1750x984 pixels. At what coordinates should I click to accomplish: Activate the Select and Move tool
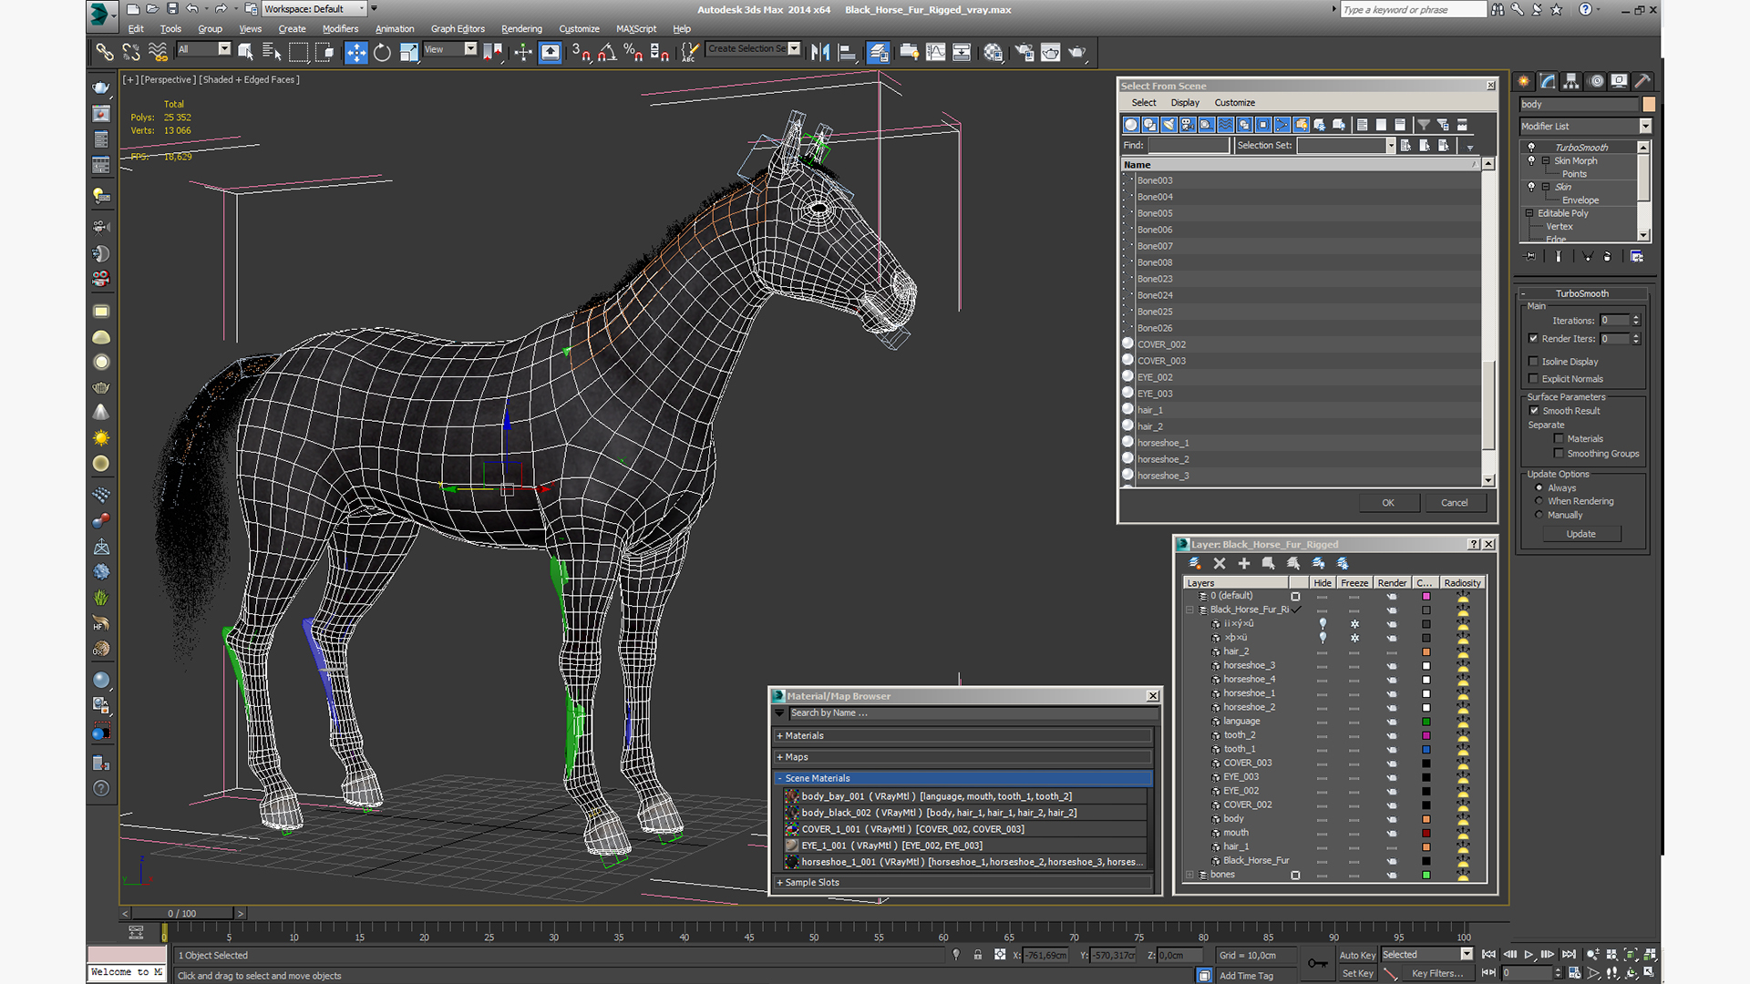pos(356,52)
